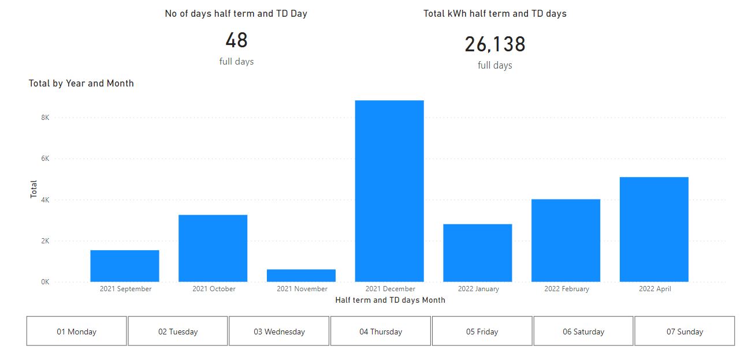The height and width of the screenshot is (350, 744).
Task: Click the 'Total by Year and Month' chart title
Action: (x=81, y=84)
